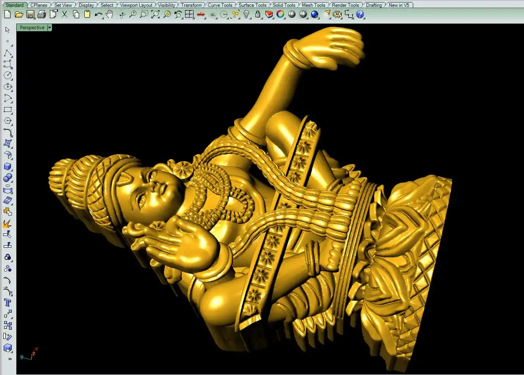This screenshot has width=524, height=375.
Task: Switch to the Mesh Tools tab
Action: point(313,5)
